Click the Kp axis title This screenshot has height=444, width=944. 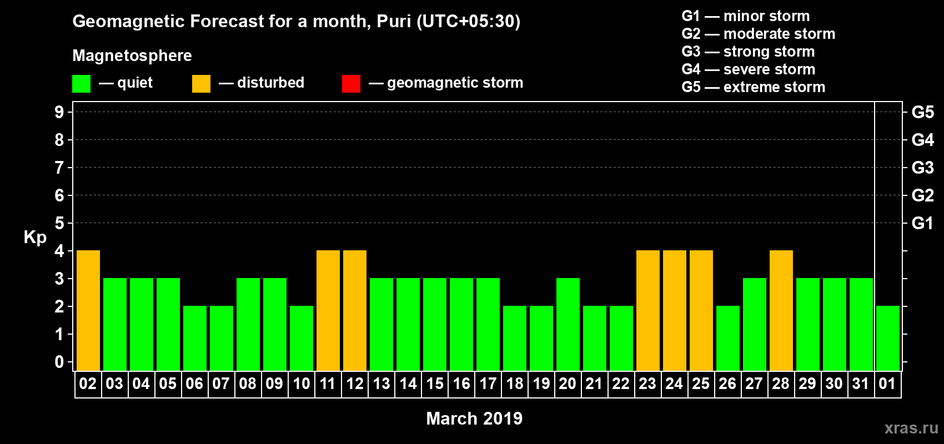click(35, 237)
